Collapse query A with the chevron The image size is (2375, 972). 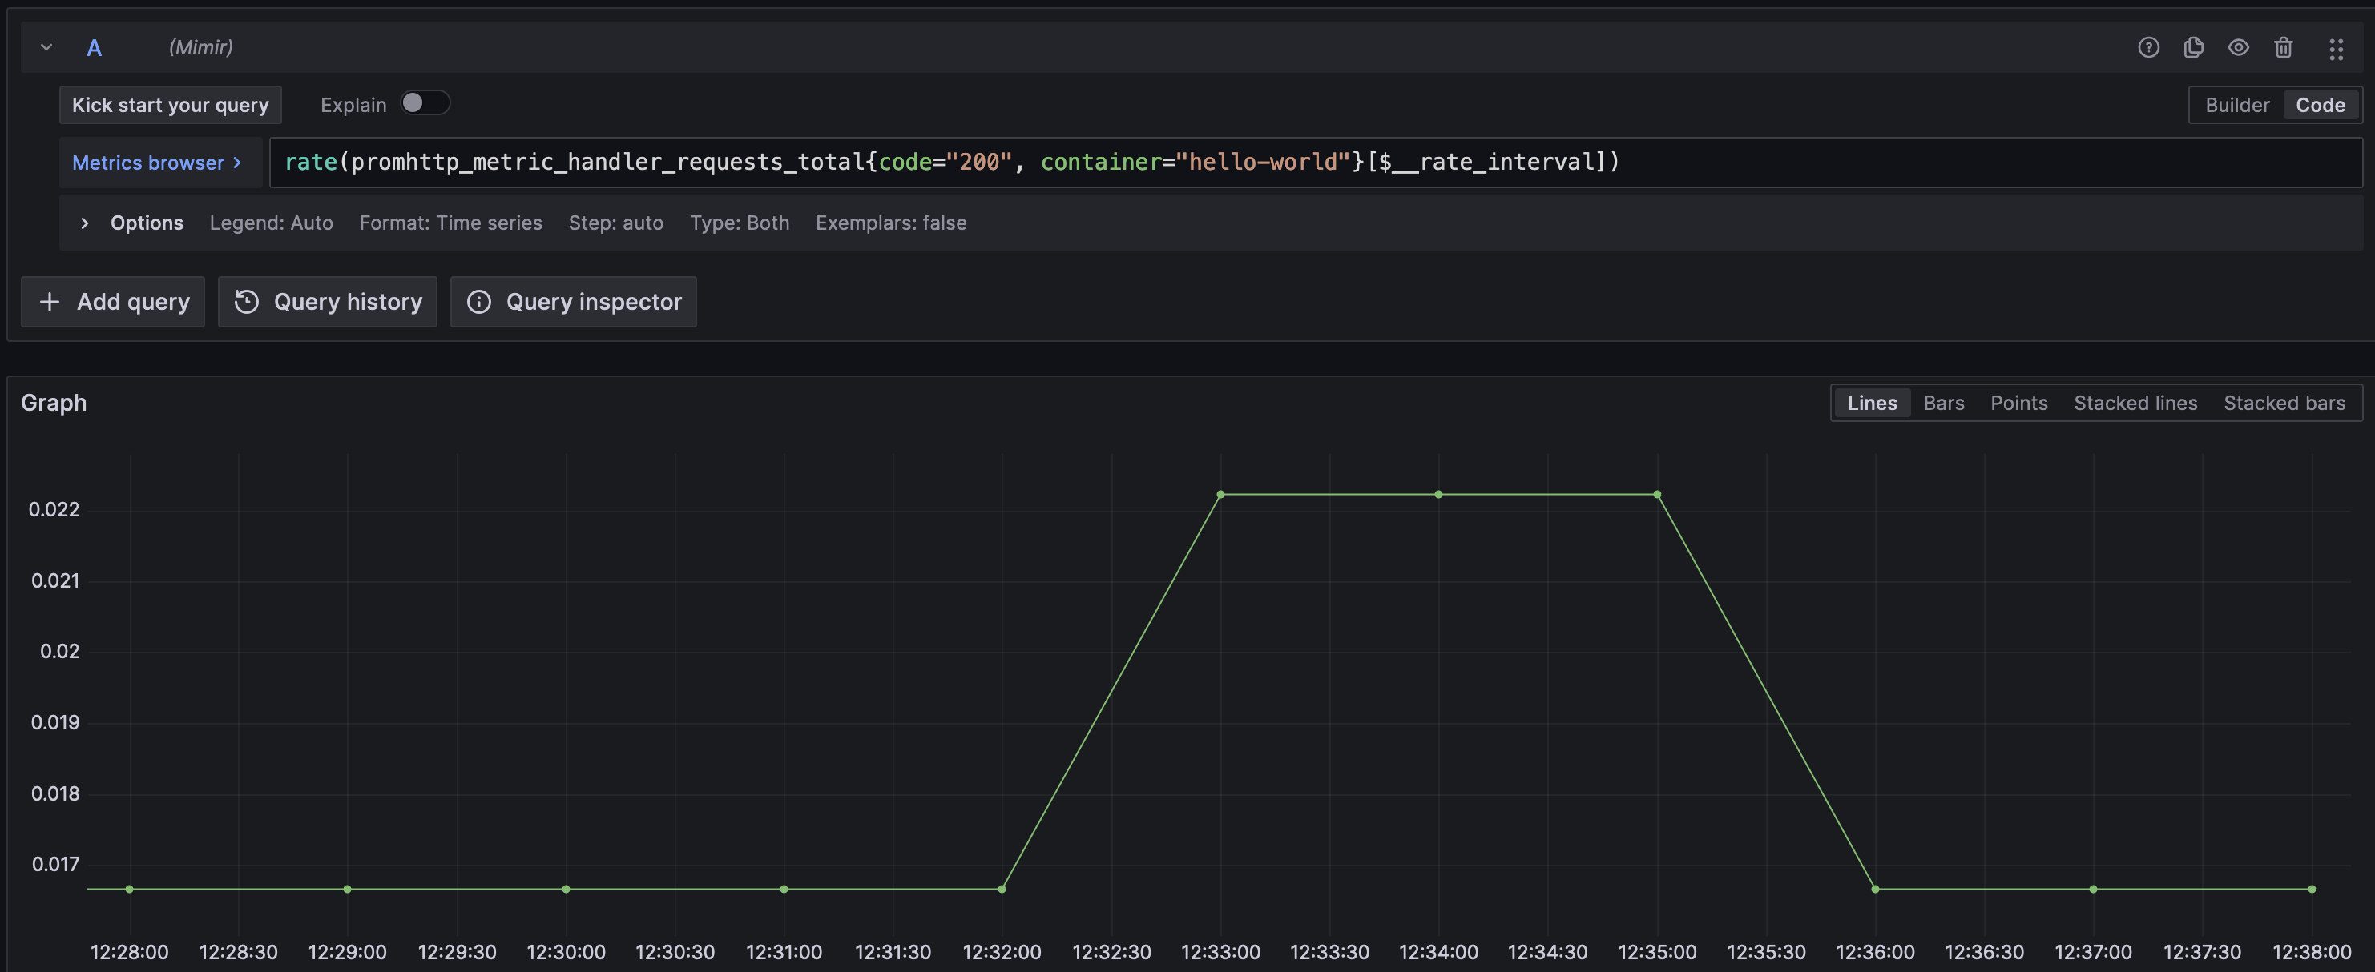point(46,47)
